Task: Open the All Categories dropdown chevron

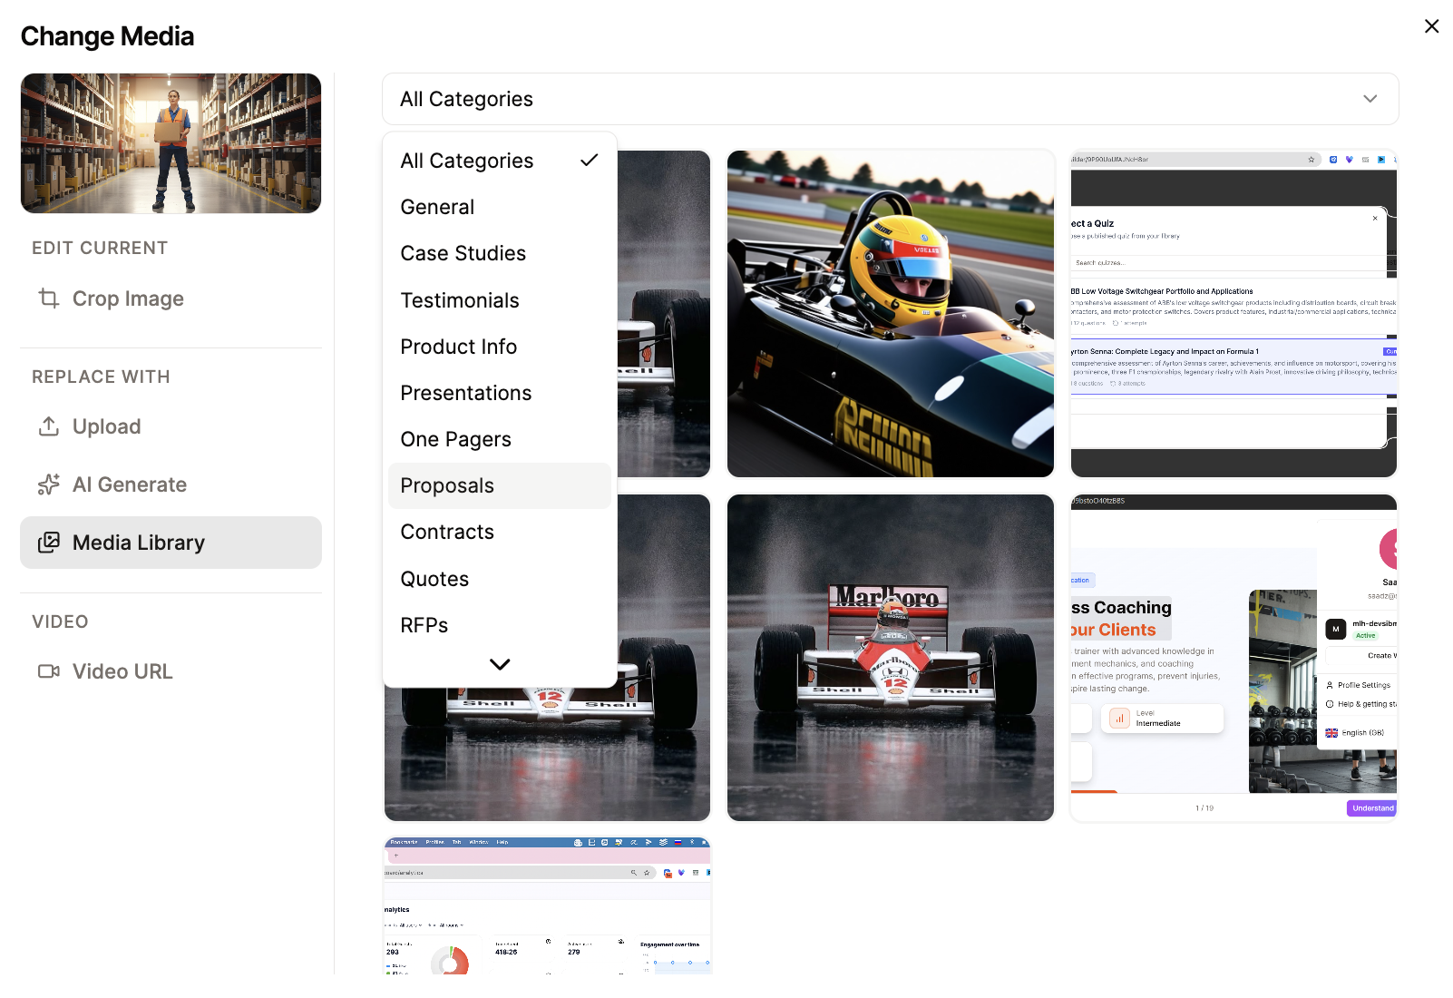Action: tap(1370, 99)
